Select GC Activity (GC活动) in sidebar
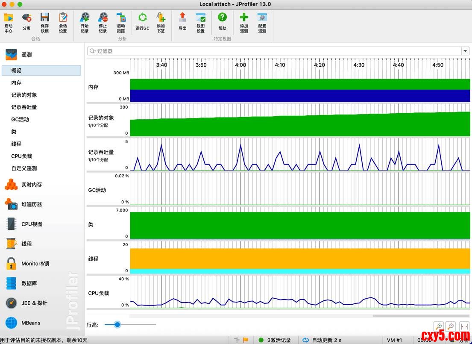This screenshot has width=472, height=344. [x=20, y=120]
